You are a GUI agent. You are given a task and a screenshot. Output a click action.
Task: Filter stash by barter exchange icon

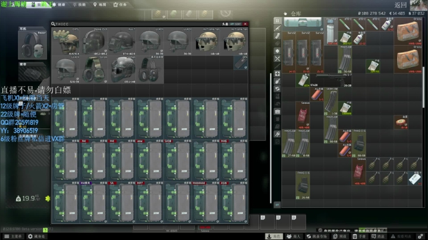pyautogui.click(x=277, y=89)
